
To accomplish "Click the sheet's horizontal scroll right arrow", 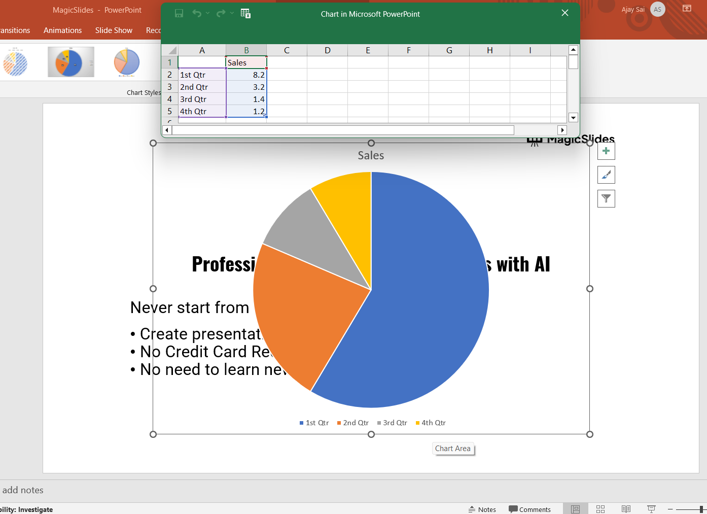I will pos(562,130).
